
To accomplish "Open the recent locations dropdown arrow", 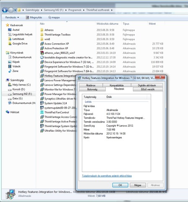I will [x=15, y=10].
